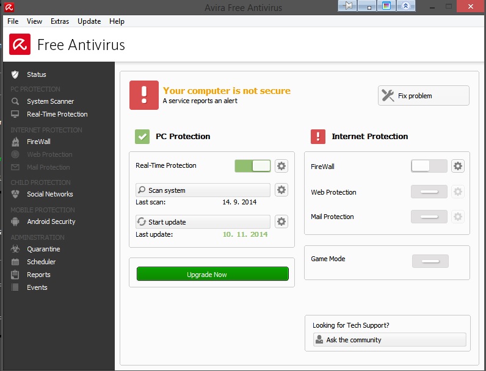
Task: Open Scan system settings gear
Action: [x=281, y=190]
